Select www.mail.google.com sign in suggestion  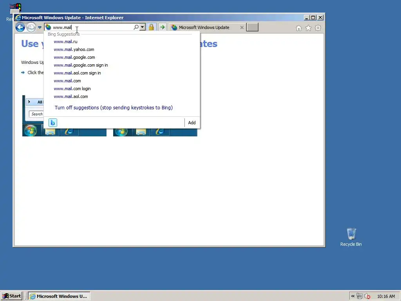point(81,65)
